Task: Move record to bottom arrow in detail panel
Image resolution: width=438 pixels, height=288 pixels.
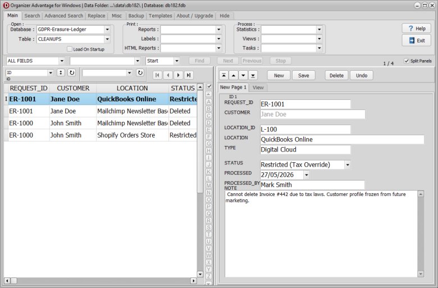Action: pyautogui.click(x=253, y=75)
